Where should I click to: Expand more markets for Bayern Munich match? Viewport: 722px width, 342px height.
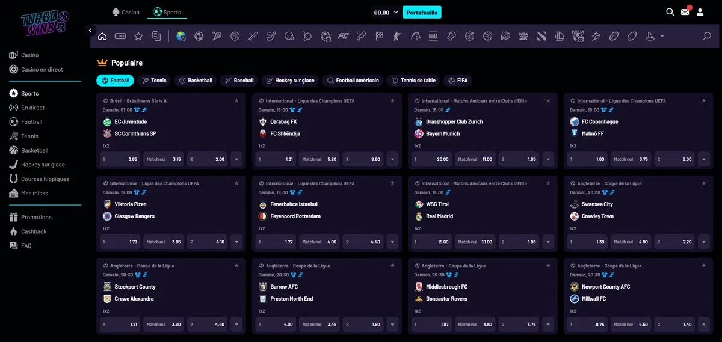tap(548, 159)
